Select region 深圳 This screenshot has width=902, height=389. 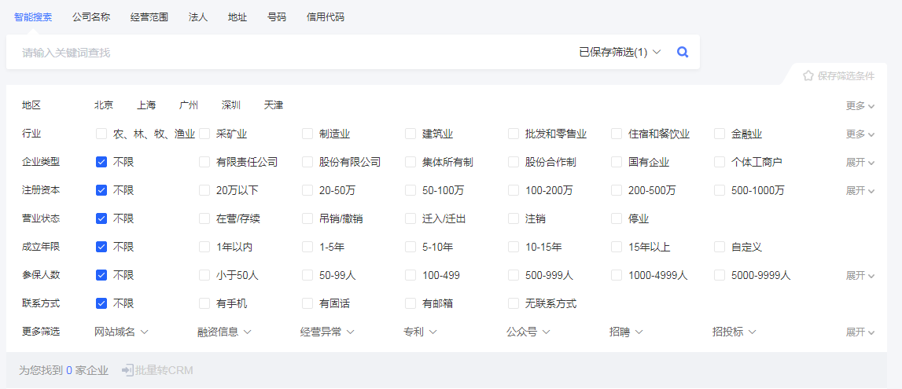pyautogui.click(x=231, y=105)
